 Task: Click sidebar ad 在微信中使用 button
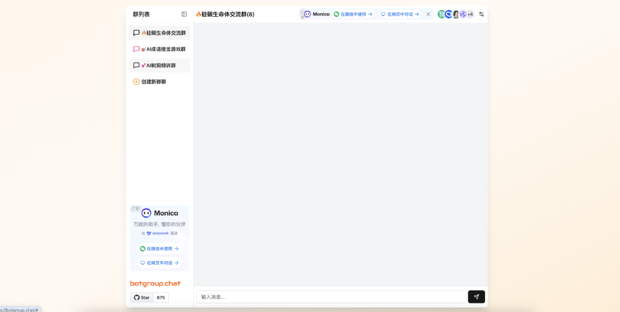[160, 249]
